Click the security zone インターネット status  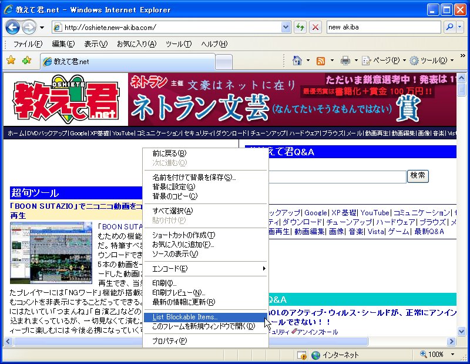[x=335, y=355]
